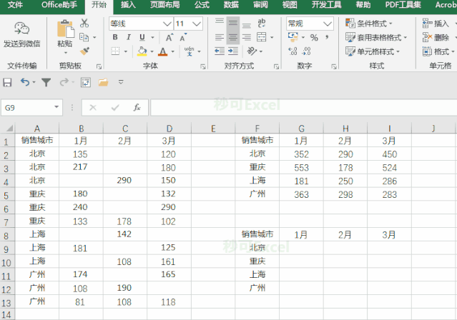Toggle center horizontal alignment
The image size is (457, 320).
(233, 37)
